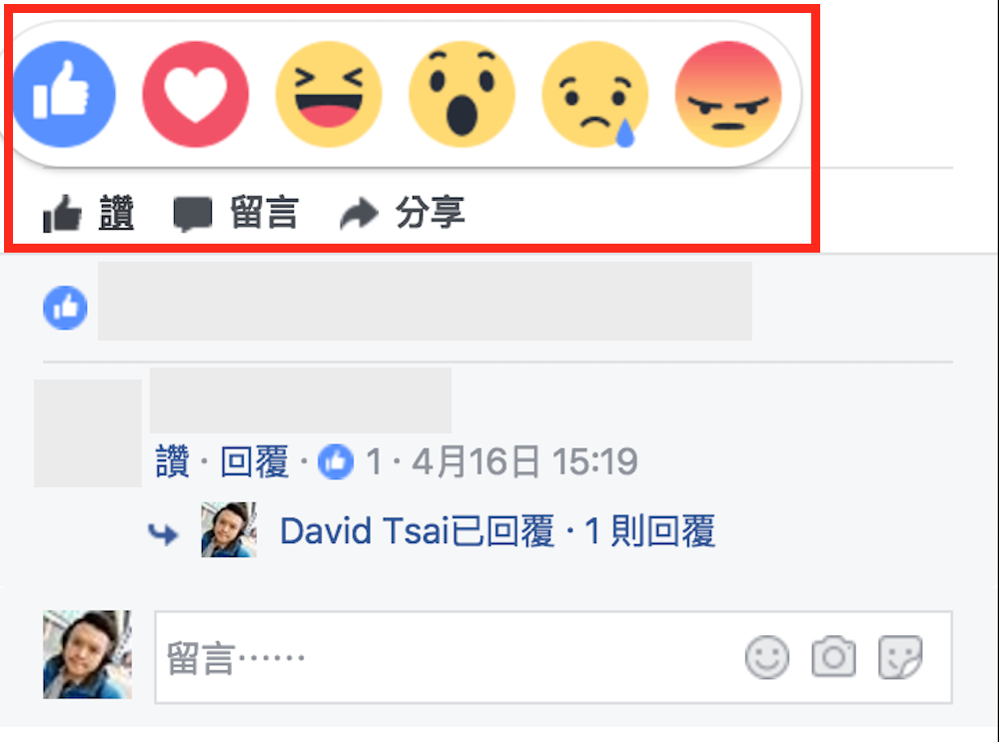Screen dimensions: 999x742
Task: Choose the surprised Wow reaction emoji
Action: (462, 94)
